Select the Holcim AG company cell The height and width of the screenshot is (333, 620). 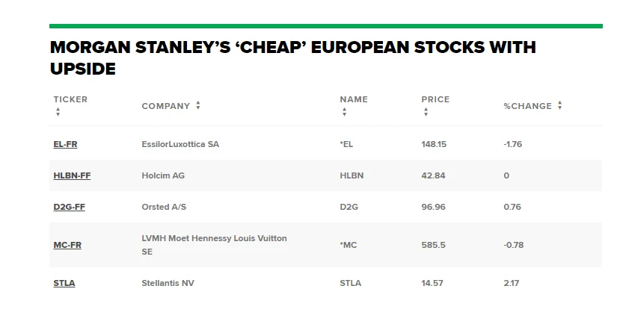163,175
